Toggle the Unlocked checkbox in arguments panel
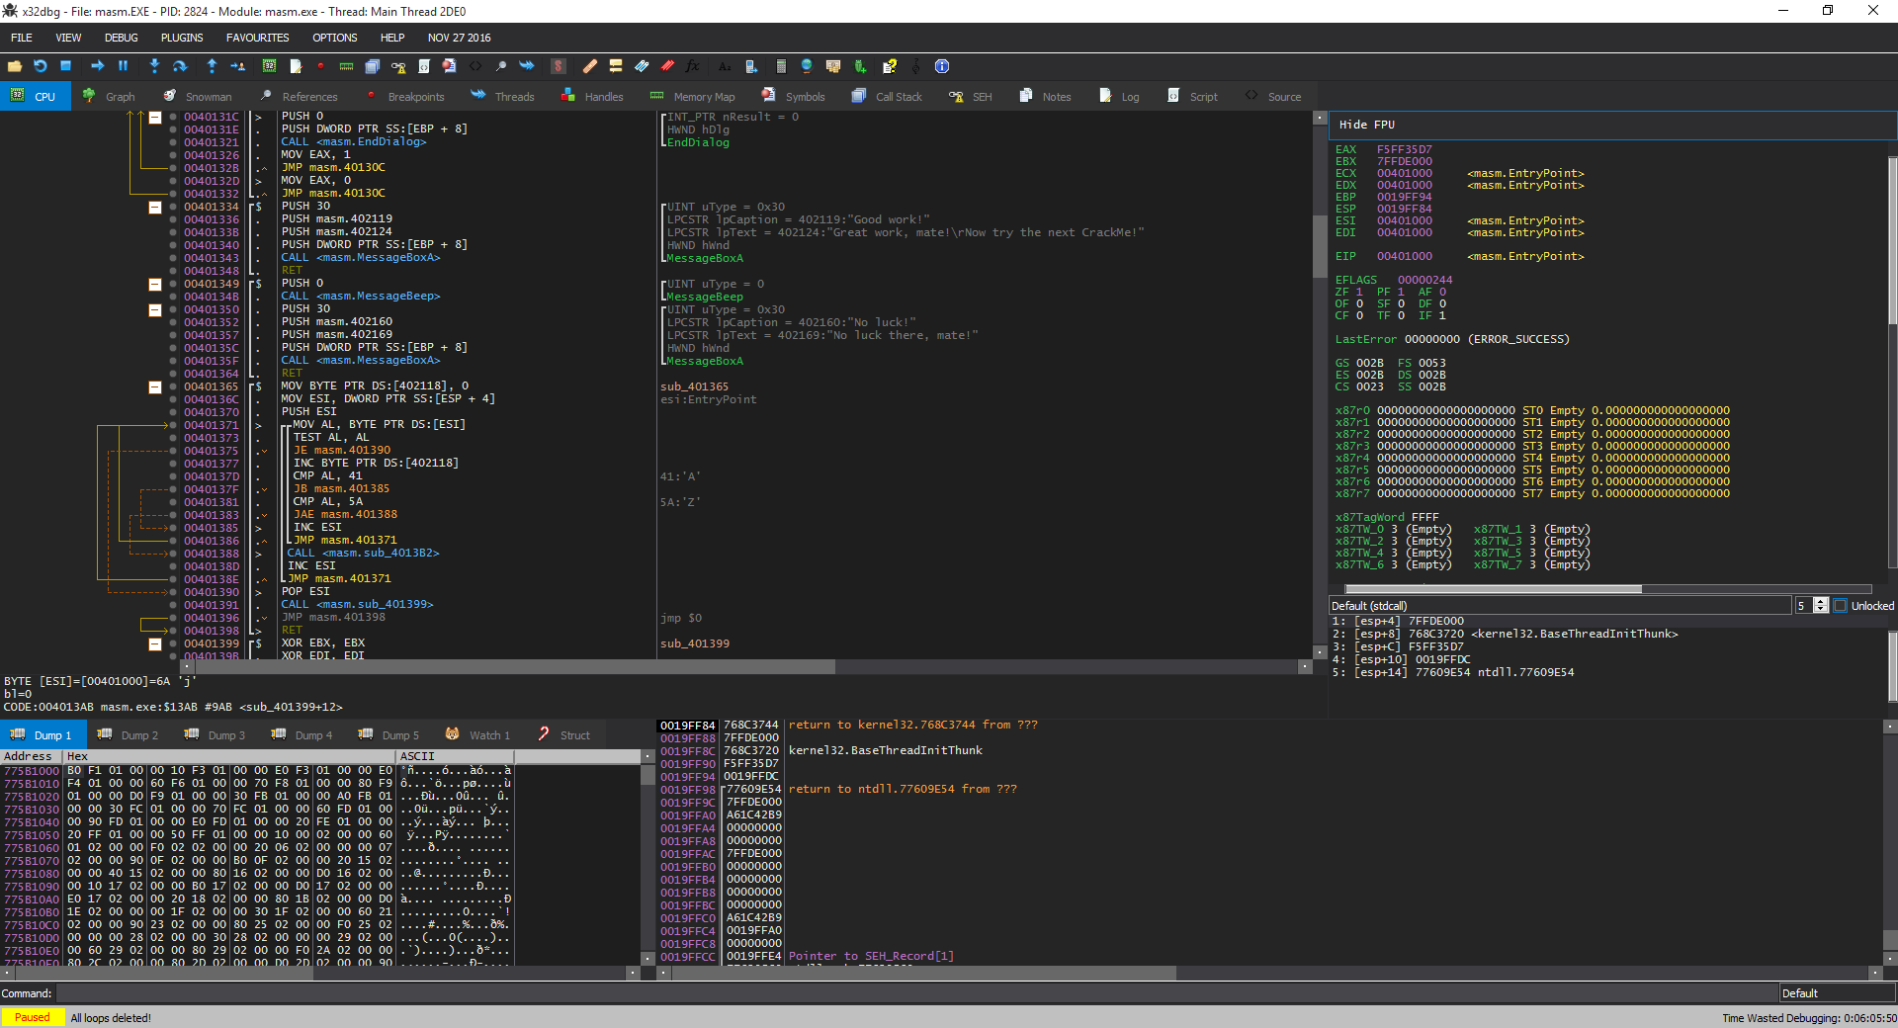Viewport: 1898px width, 1028px height. click(x=1841, y=605)
